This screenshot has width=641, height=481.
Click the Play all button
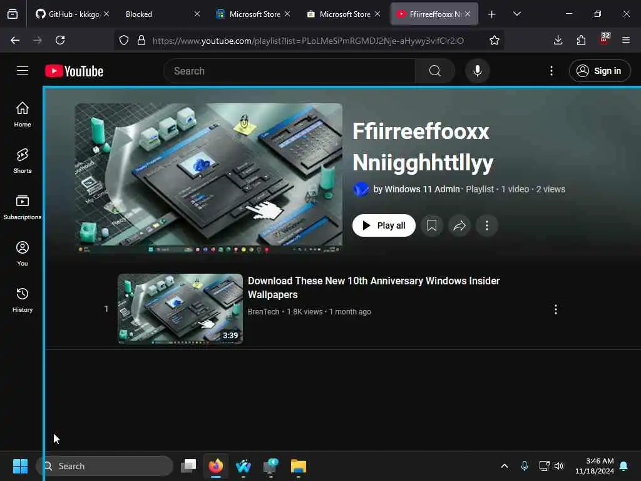click(384, 225)
